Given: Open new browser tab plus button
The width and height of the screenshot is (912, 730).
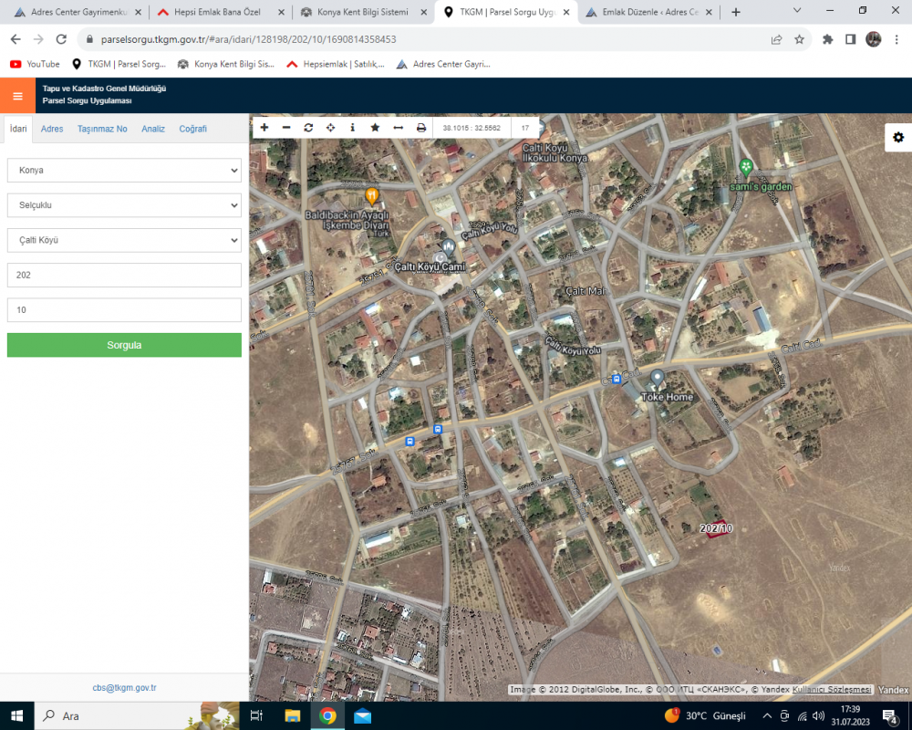Looking at the screenshot, I should click(x=736, y=12).
